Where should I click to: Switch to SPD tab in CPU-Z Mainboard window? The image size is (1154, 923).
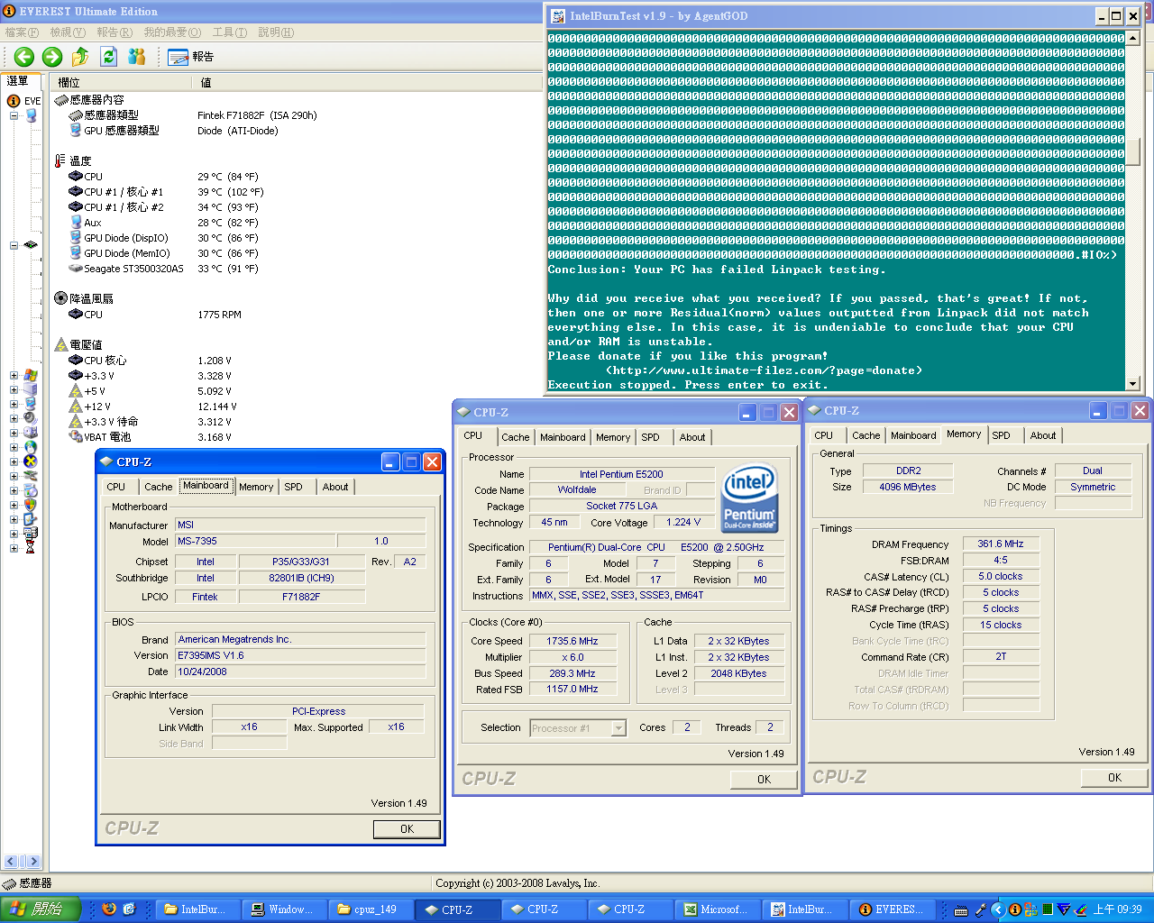pyautogui.click(x=294, y=487)
